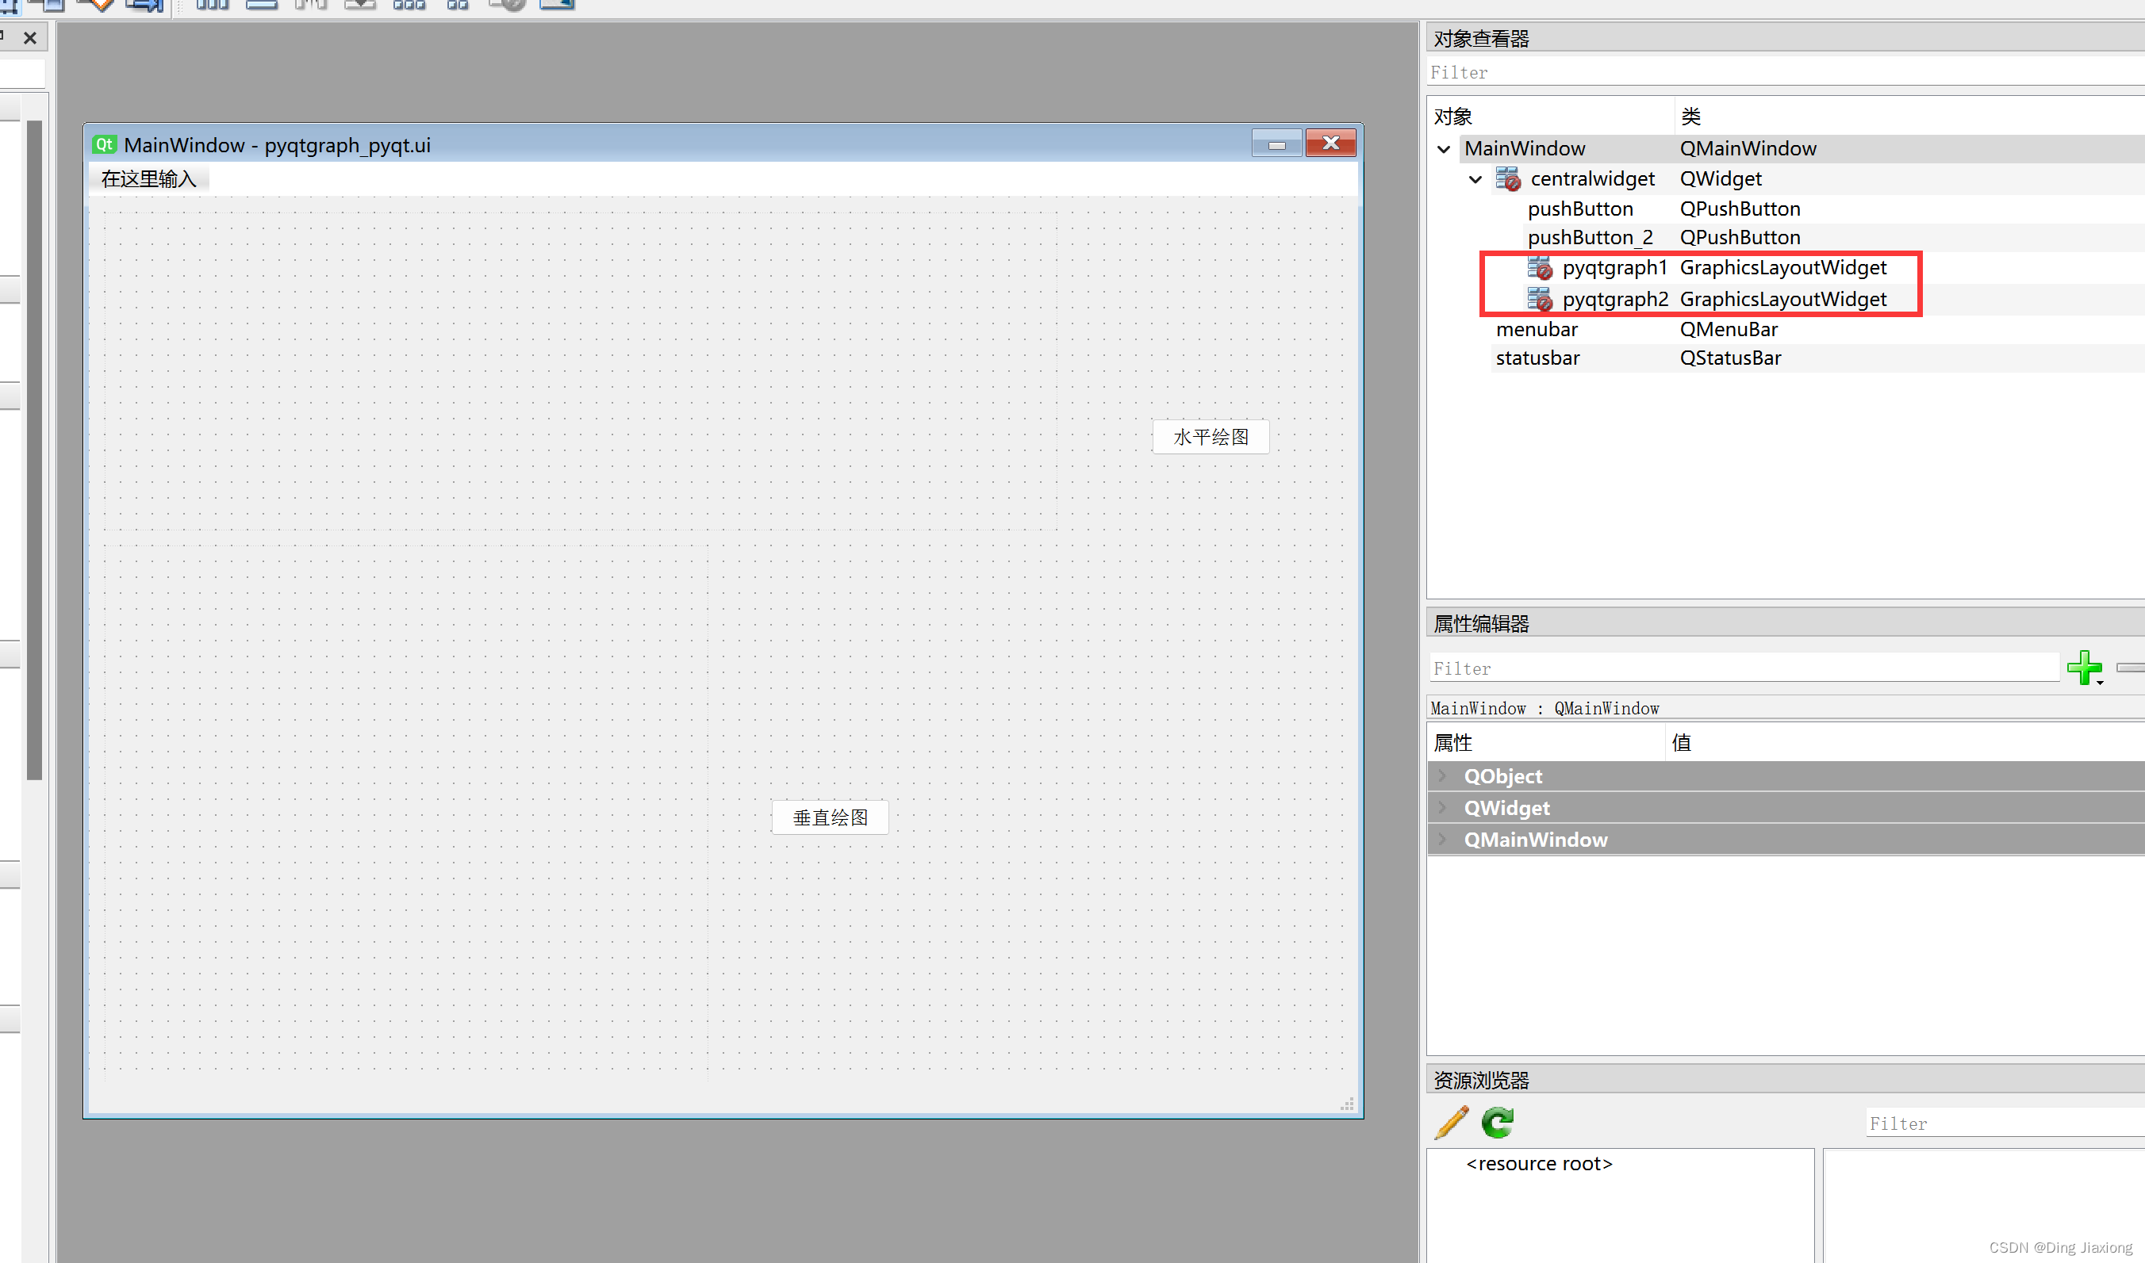Image resolution: width=2145 pixels, height=1263 pixels.
Task: Click the form's bottom-right resize grip
Action: [x=1347, y=1104]
